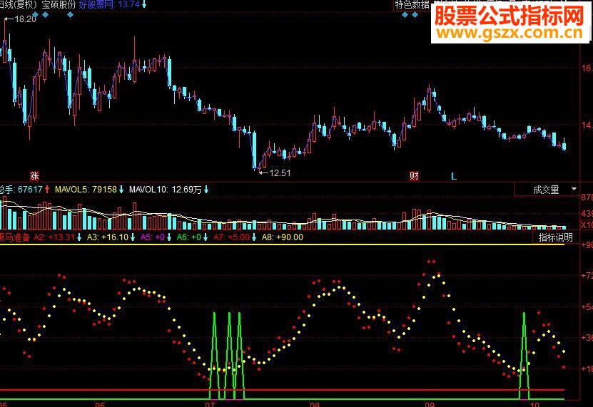593x407 pixels.
Task: Open the 特色数据 tab
Action: click(412, 5)
